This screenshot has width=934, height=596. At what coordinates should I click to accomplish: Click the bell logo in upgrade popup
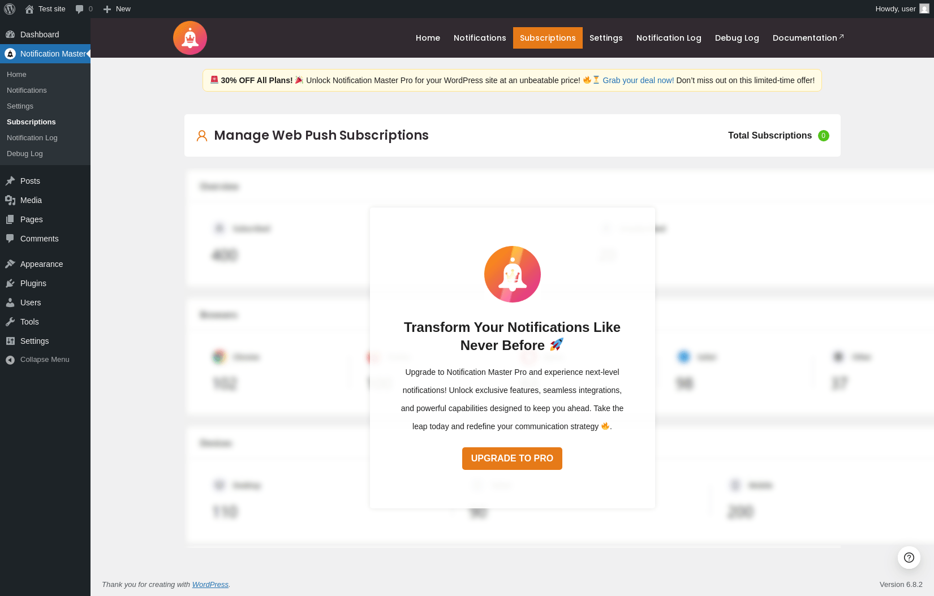tap(513, 274)
